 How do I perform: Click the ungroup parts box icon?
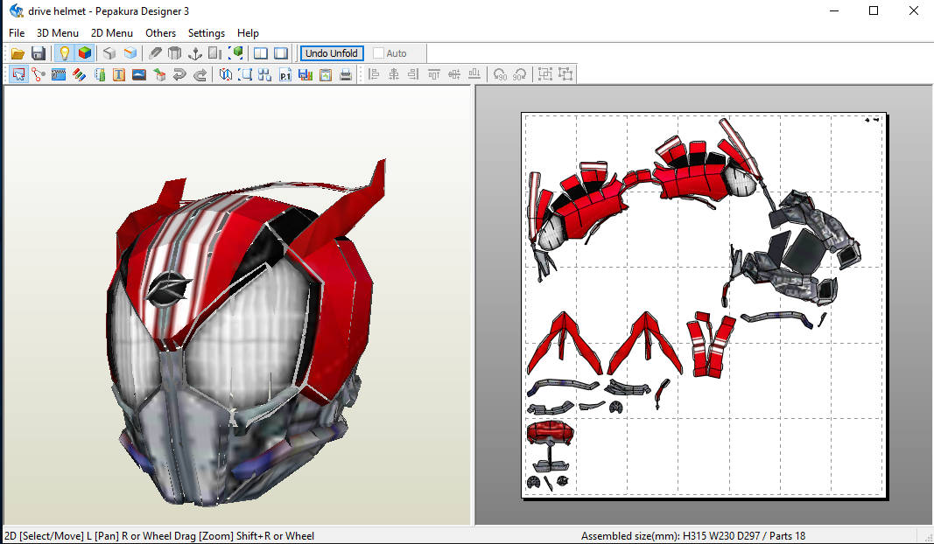565,74
